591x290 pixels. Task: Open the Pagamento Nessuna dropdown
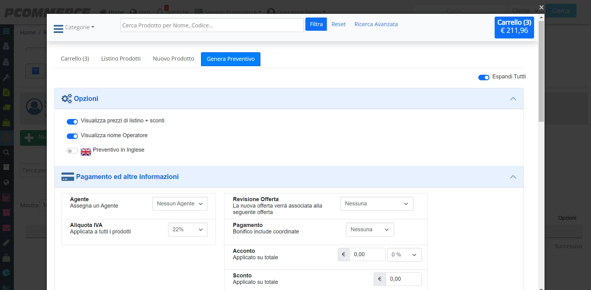click(x=370, y=230)
